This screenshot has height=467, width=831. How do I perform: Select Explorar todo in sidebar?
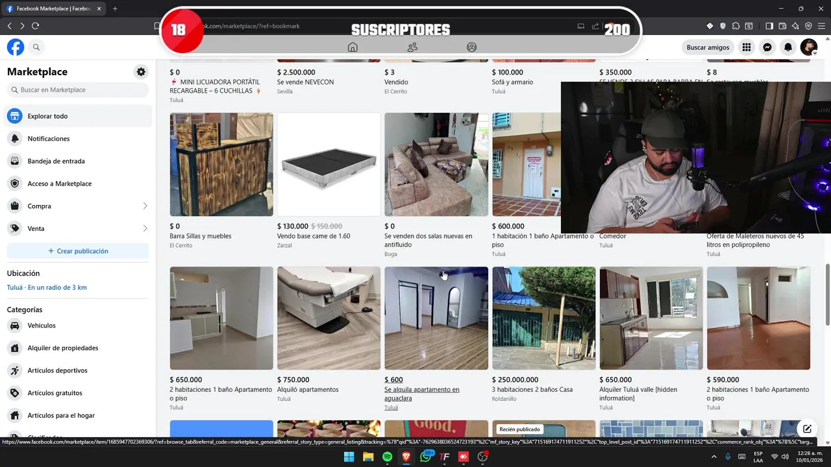pyautogui.click(x=79, y=116)
